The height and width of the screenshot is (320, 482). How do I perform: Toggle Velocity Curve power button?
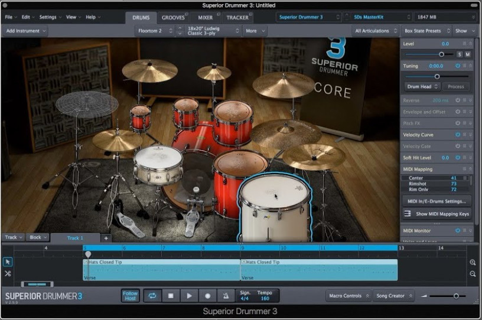[458, 135]
